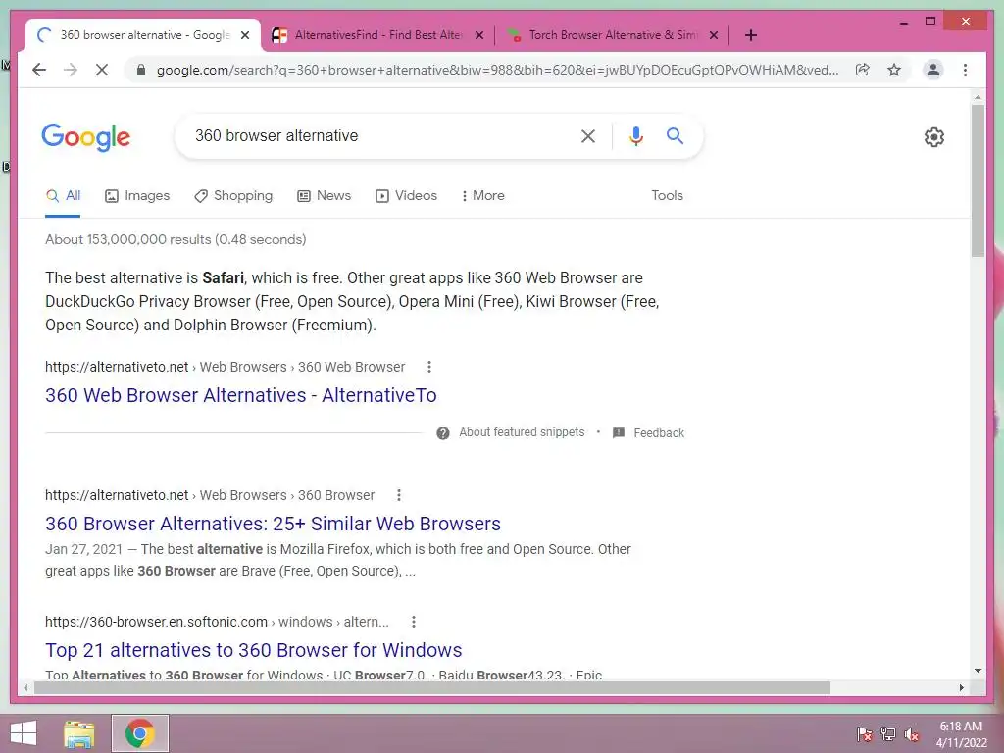The image size is (1004, 753).
Task: Stop loading the page
Action: (x=102, y=70)
